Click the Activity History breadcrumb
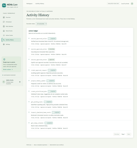Viewport: 137px width, 148px height. click(40, 4)
